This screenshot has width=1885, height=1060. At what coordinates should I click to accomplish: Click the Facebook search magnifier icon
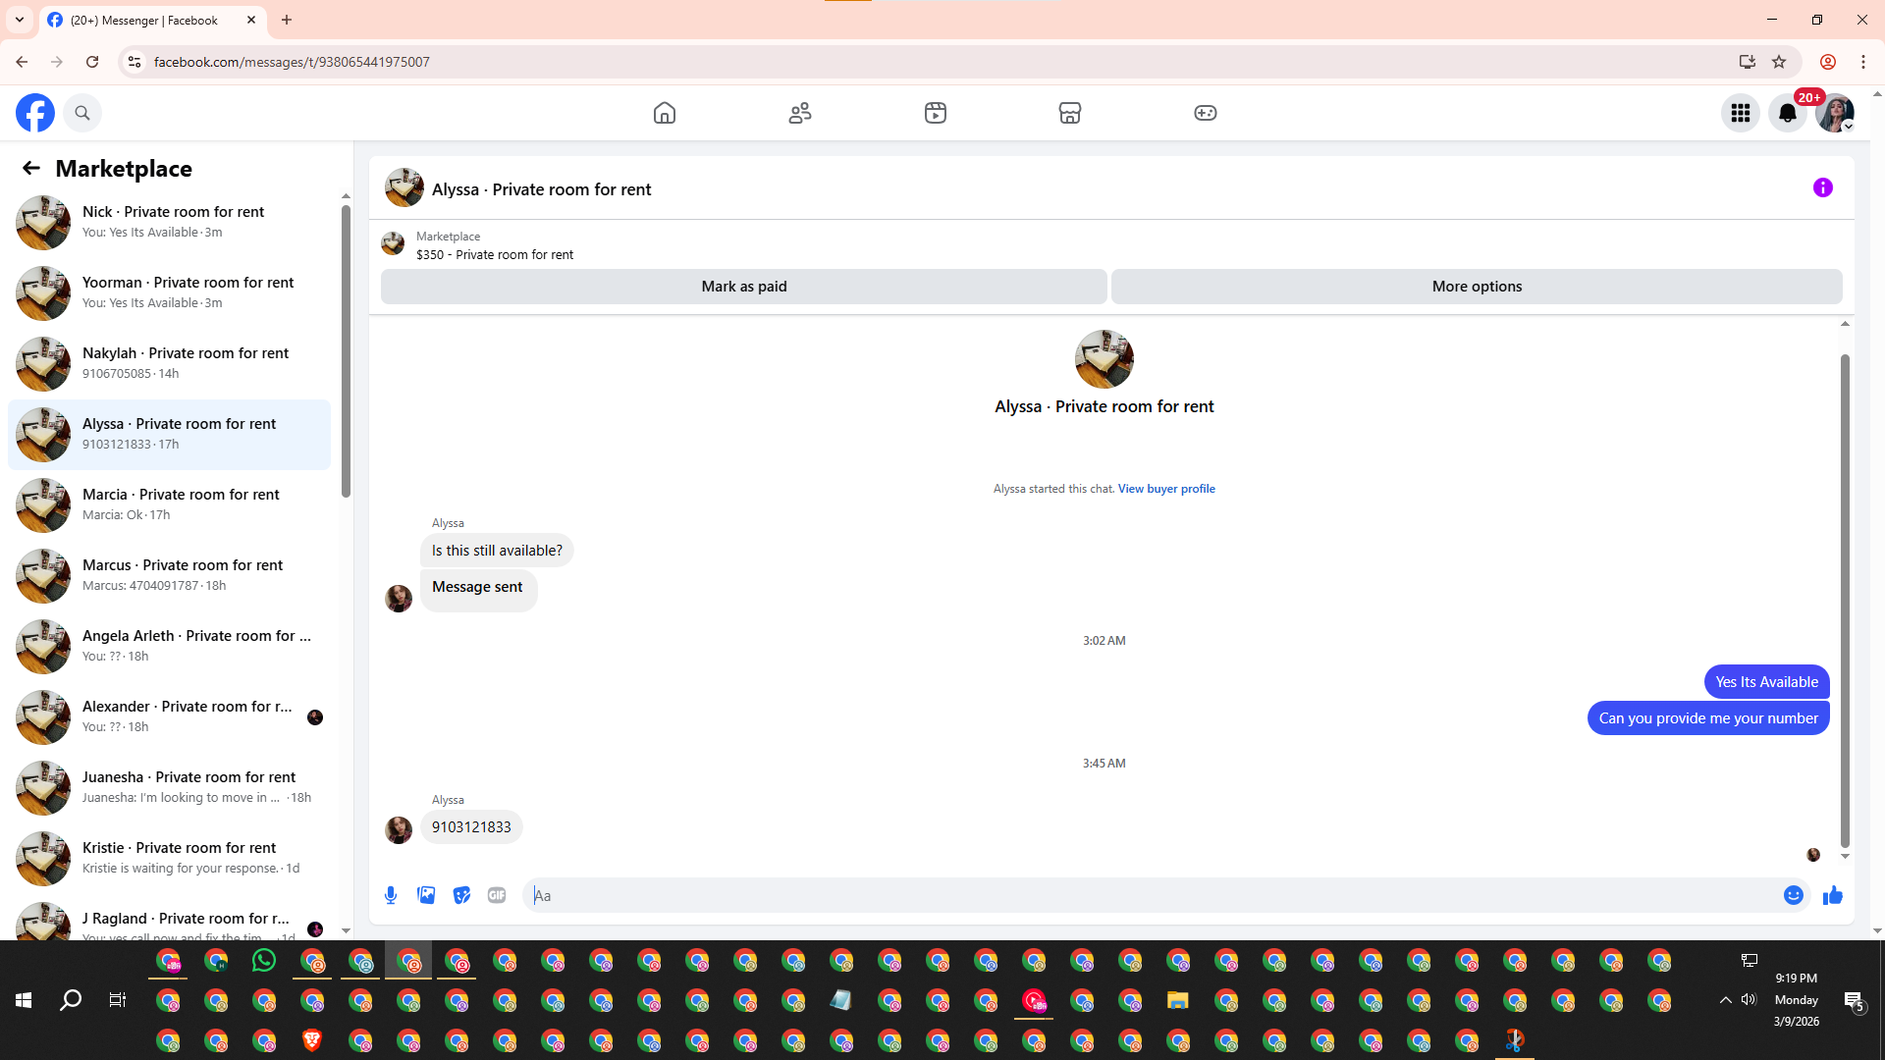pos(82,113)
